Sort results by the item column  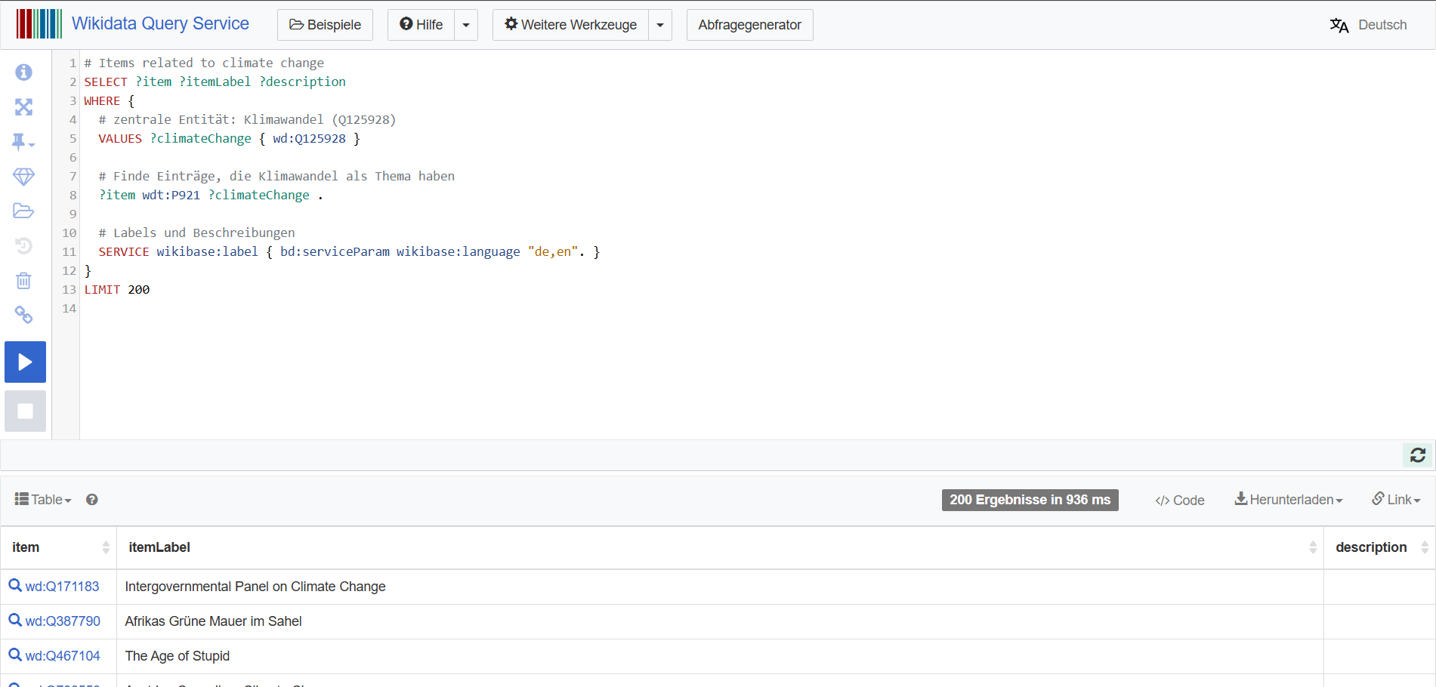[x=105, y=547]
